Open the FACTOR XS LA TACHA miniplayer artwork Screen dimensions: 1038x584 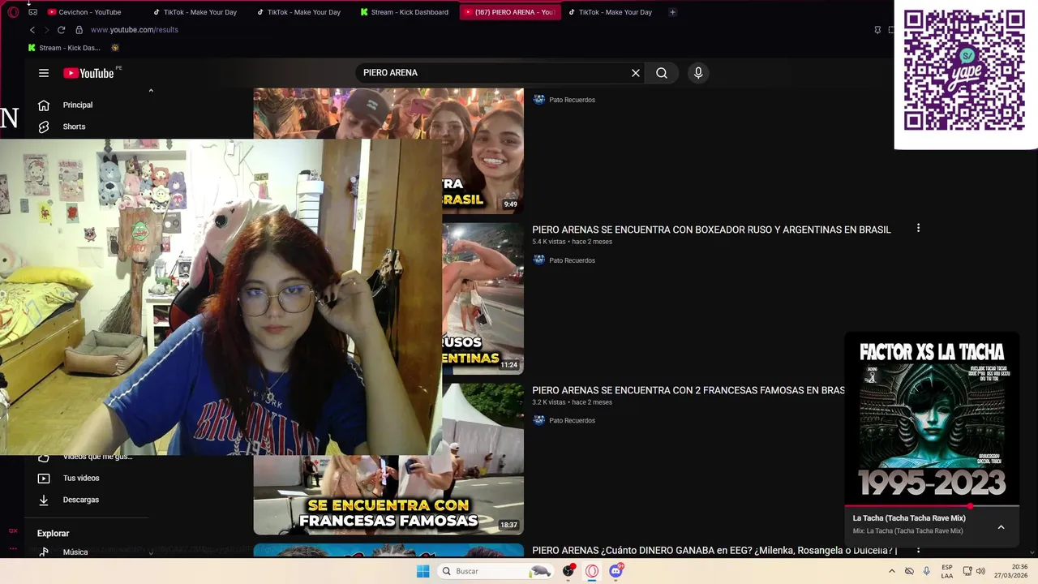(932, 419)
